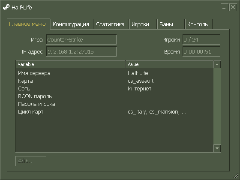The height and width of the screenshot is (180, 240).
Task: Open the Консоль tab
Action: tap(199, 24)
